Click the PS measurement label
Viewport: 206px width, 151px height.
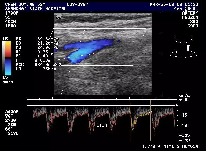click(19, 39)
